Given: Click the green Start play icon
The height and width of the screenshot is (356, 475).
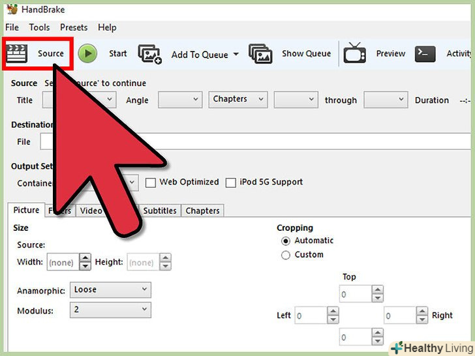Looking at the screenshot, I should click(87, 53).
